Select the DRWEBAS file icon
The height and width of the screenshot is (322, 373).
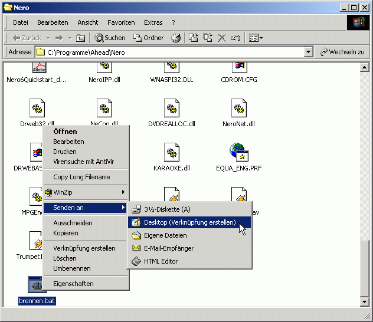pos(36,152)
